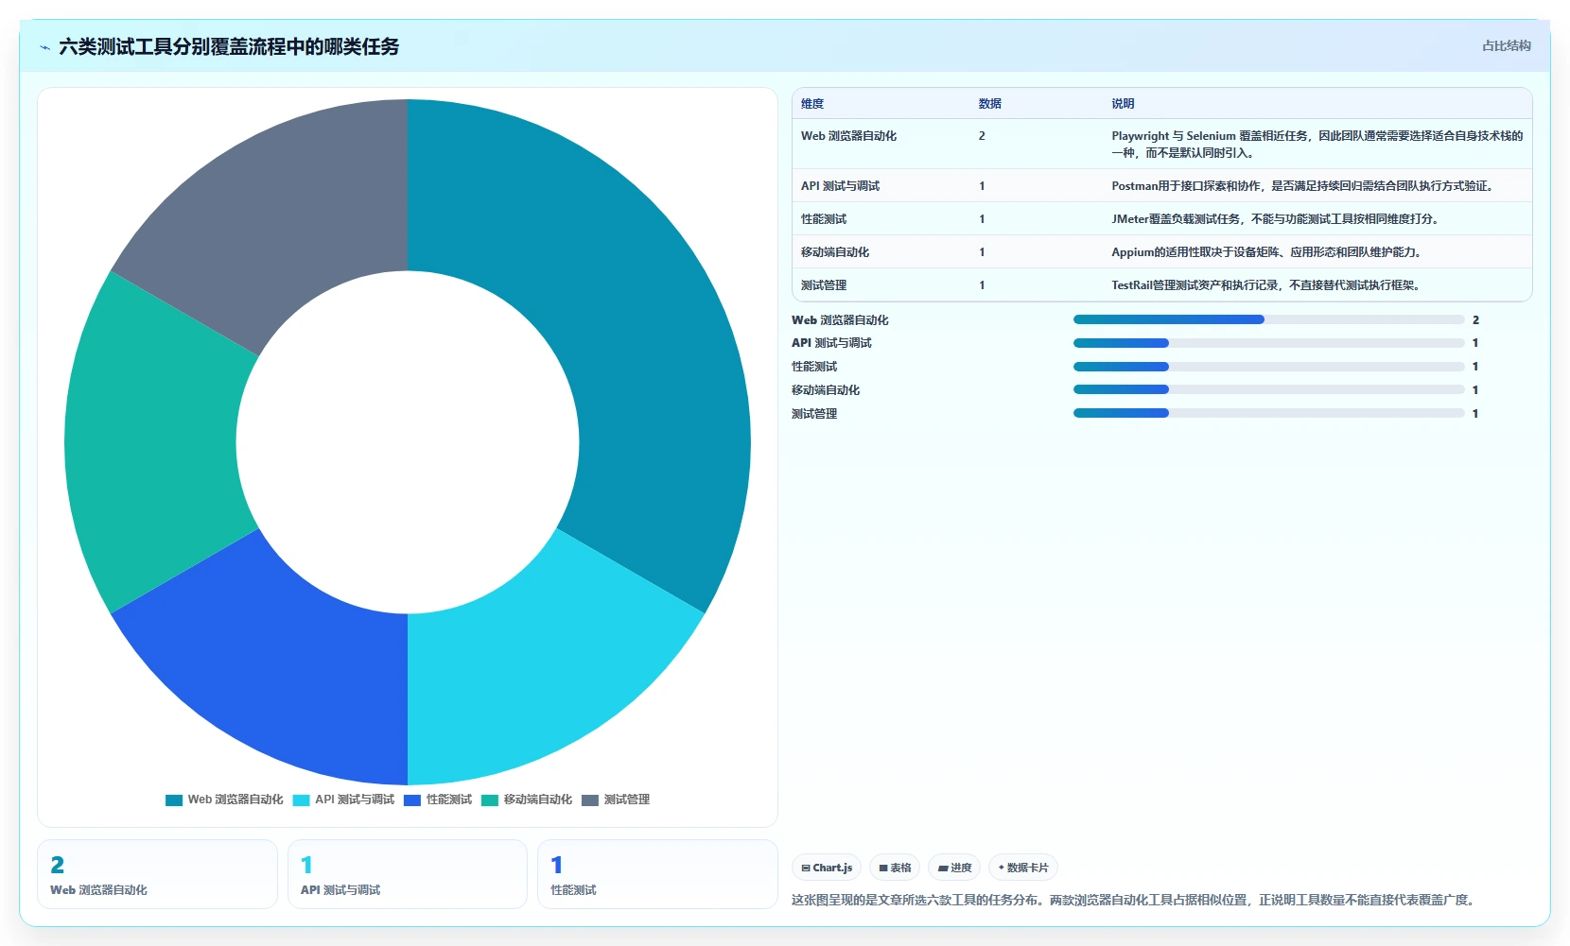1570x946 pixels.
Task: Click the Appium description text
Action: (x=1268, y=252)
